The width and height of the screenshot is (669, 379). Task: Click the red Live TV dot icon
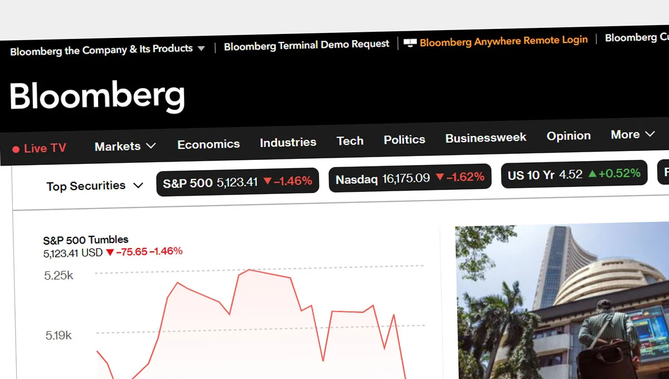(16, 149)
